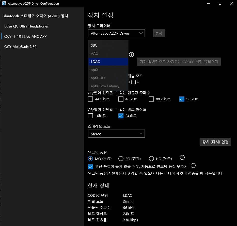Open the 장치 드라이버 driver dropdown
This screenshot has width=237, height=226.
pyautogui.click(x=116, y=33)
